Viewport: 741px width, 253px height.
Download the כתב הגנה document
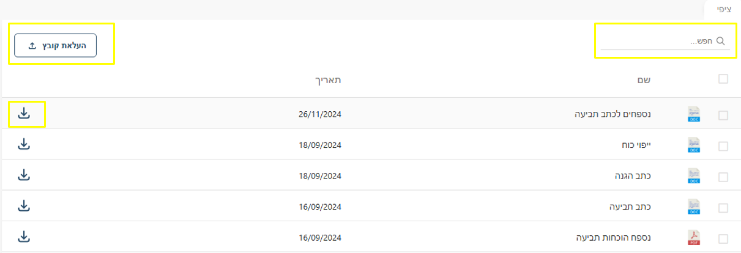coord(24,175)
